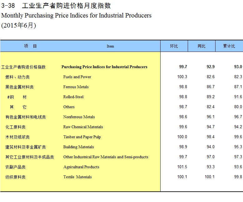Viewport: 243px width, 202px height.
Task: Click Raw Chemical Materials 累计比 value 94.2
Action: click(x=238, y=127)
